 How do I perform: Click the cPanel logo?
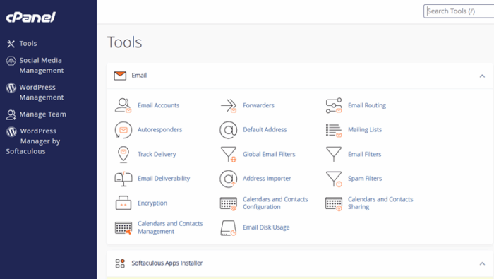(31, 17)
